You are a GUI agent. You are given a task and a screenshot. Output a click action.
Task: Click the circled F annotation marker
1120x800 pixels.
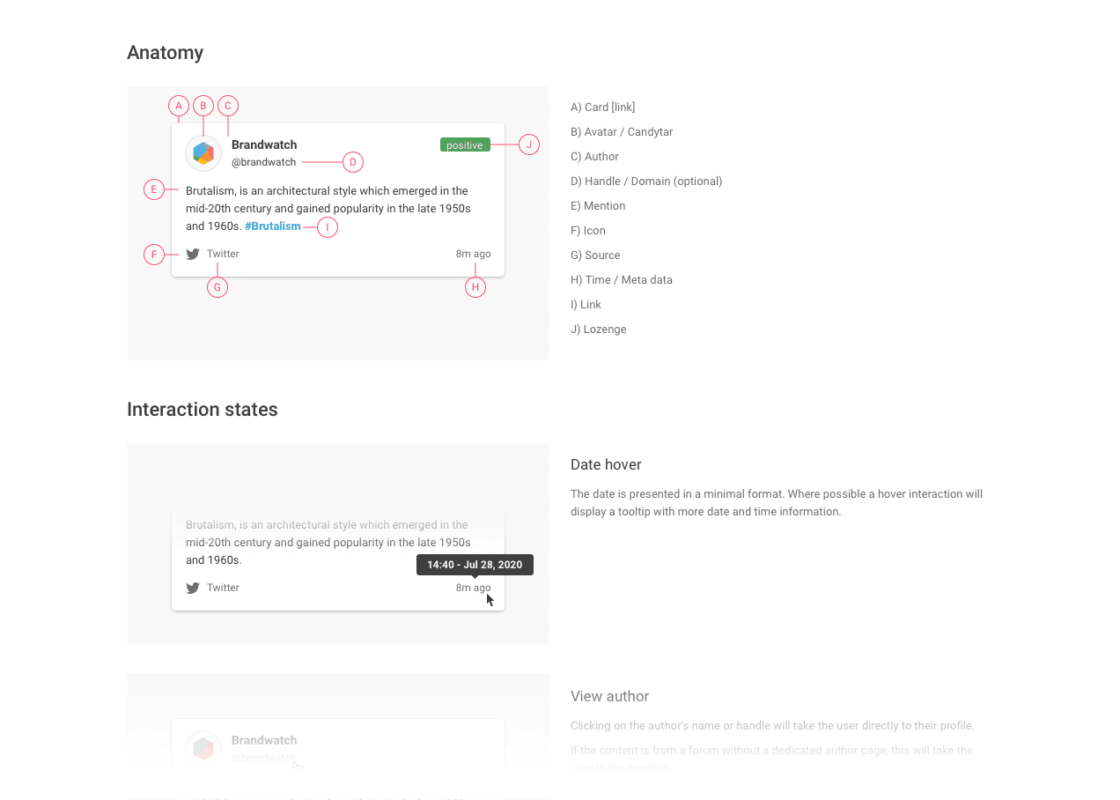154,255
